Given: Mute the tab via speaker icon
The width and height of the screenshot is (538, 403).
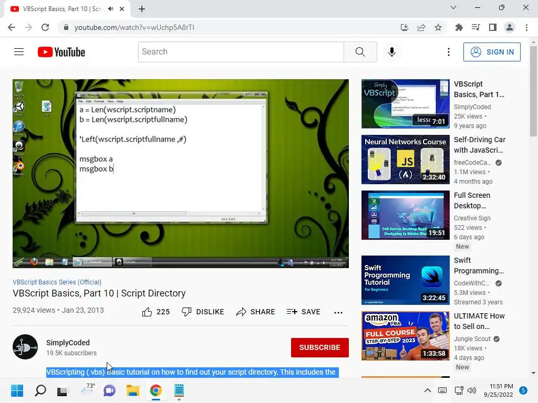Looking at the screenshot, I should [110, 9].
